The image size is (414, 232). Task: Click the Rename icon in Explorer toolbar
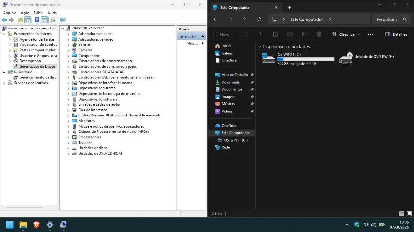pos(290,34)
